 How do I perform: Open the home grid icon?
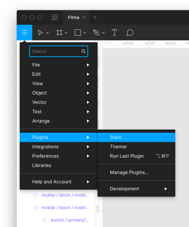tap(55, 17)
